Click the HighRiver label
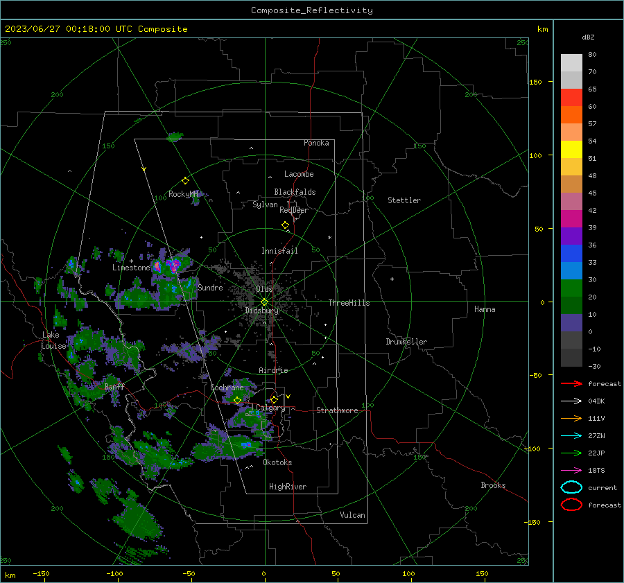This screenshot has width=624, height=583. [x=288, y=487]
